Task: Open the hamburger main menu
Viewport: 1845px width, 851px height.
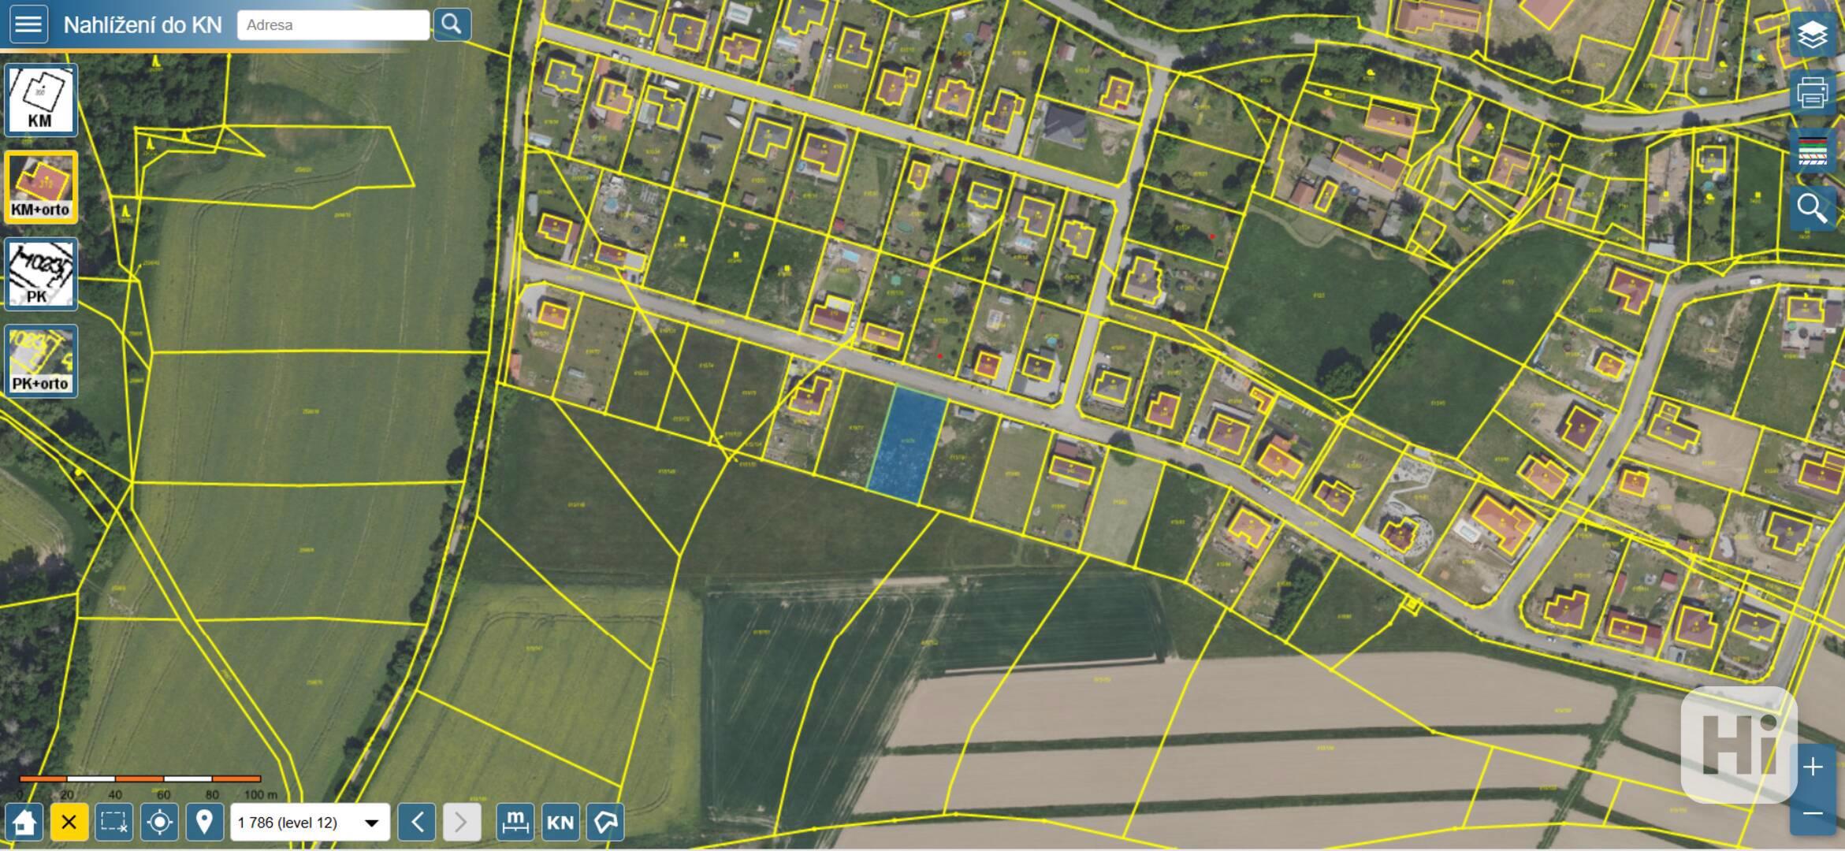Action: click(x=28, y=24)
